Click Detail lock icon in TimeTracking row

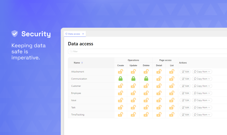point(159,114)
